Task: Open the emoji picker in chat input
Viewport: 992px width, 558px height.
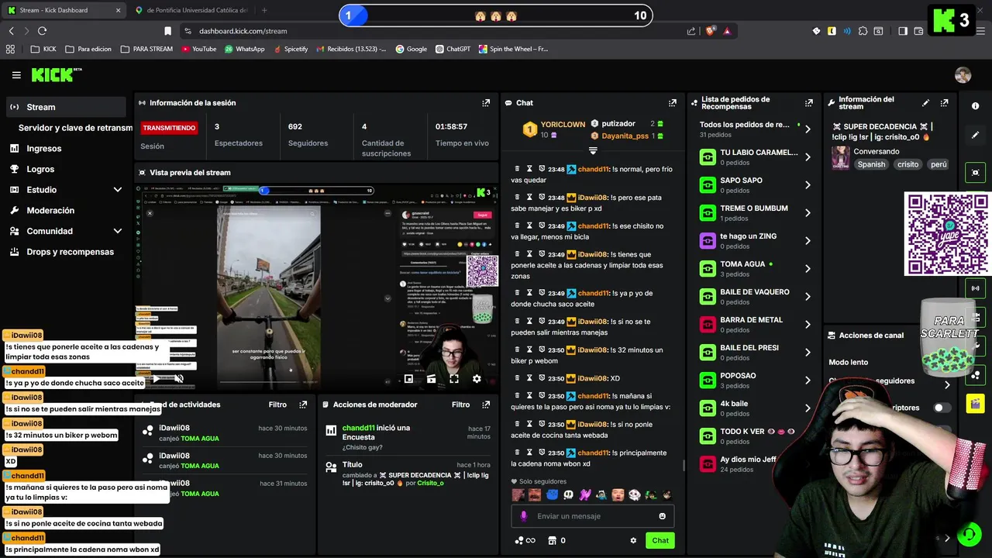Action: [662, 516]
